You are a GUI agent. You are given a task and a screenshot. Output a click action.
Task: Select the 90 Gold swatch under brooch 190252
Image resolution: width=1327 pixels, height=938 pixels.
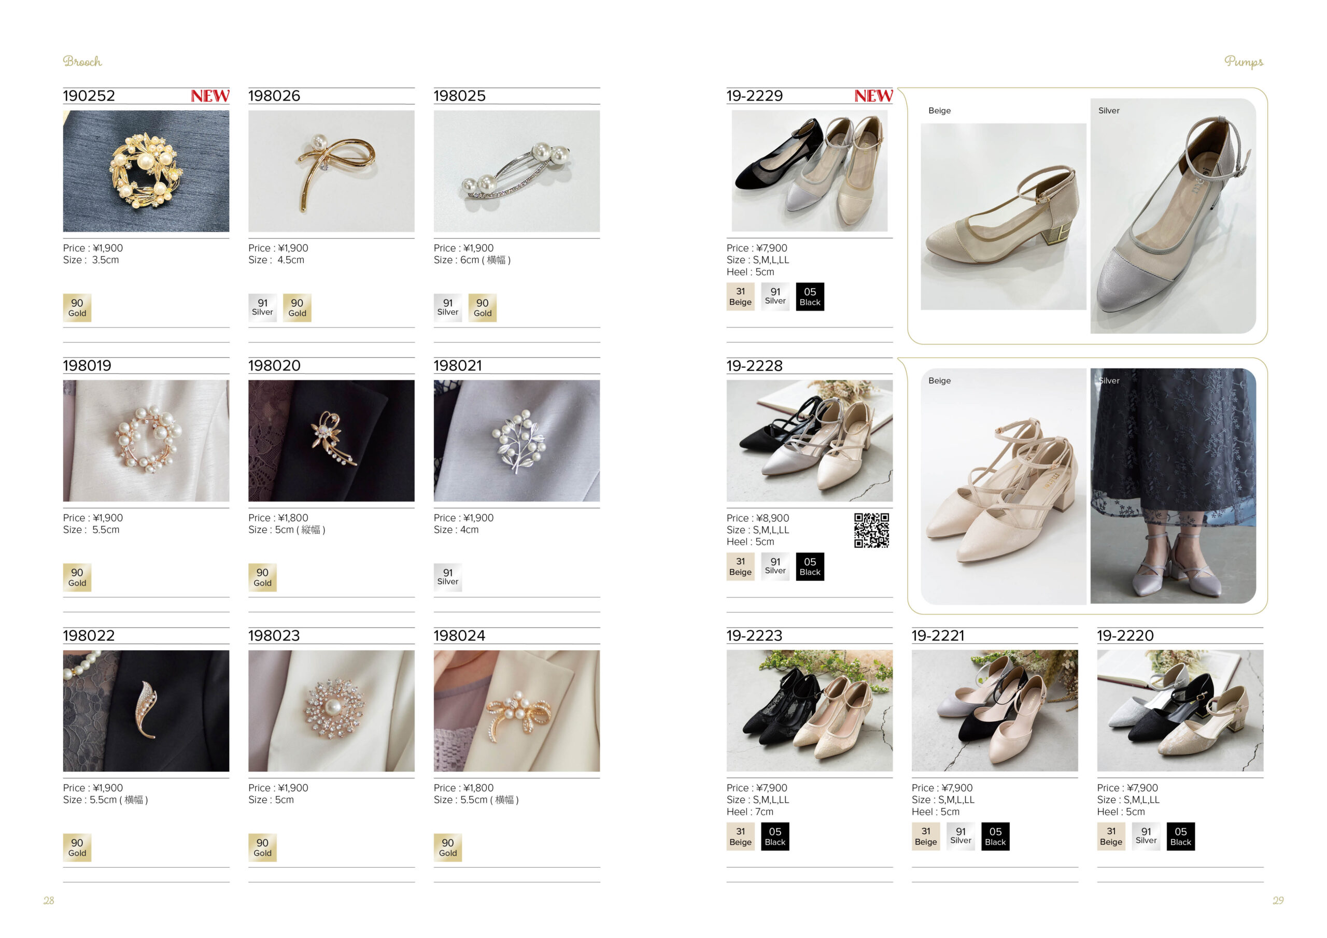tap(77, 307)
